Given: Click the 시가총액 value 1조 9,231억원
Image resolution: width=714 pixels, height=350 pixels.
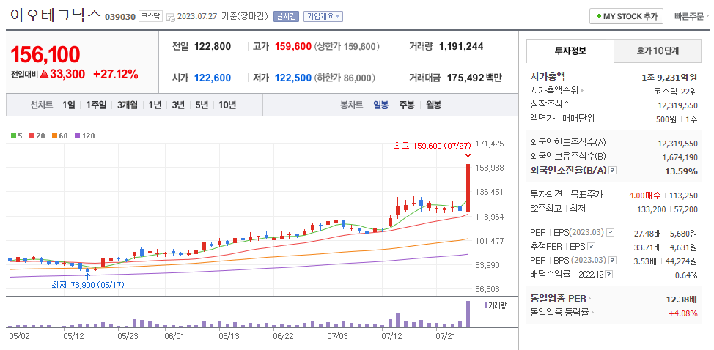Looking at the screenshot, I should (x=669, y=78).
